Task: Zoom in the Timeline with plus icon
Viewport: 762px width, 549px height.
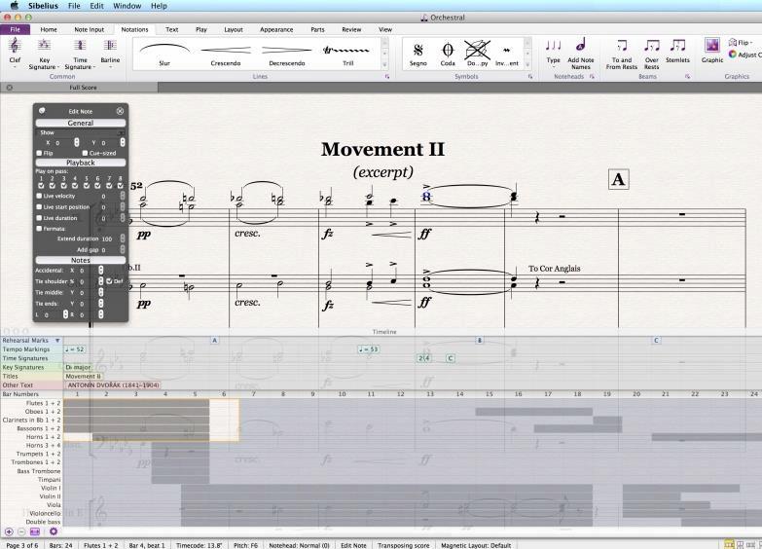Action: 9,532
